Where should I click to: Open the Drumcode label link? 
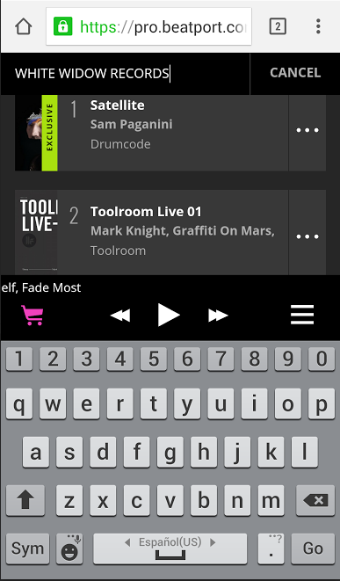pos(120,144)
